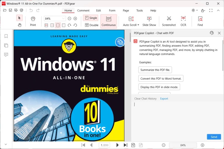Open the page thumbnails side panel
The height and width of the screenshot is (149, 224).
[6, 45]
